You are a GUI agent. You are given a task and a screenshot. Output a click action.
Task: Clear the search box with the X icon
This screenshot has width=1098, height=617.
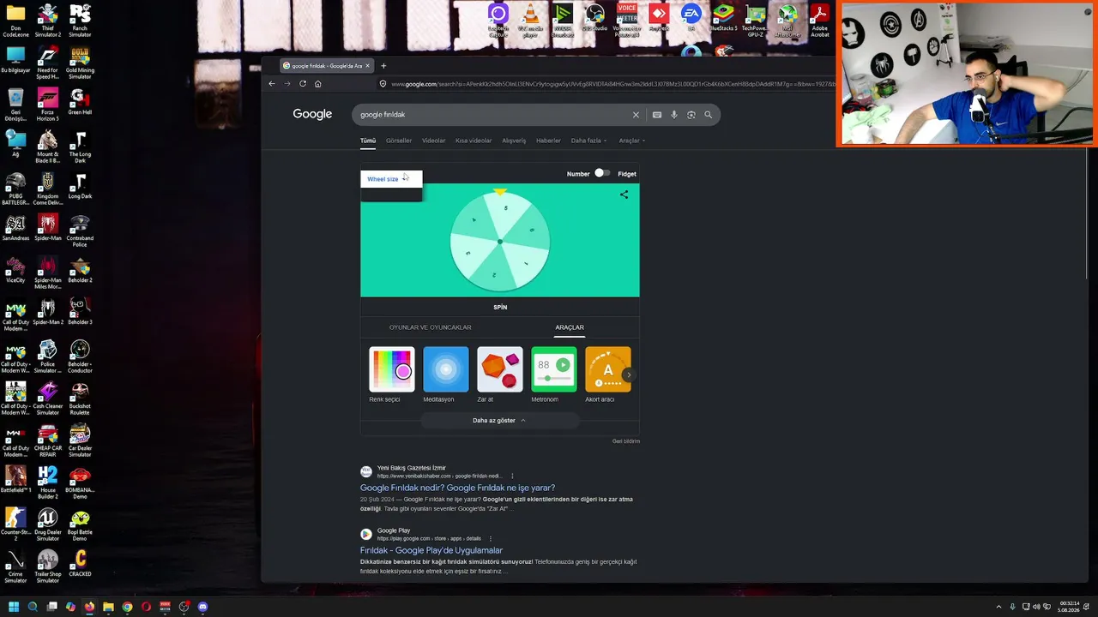click(x=636, y=115)
